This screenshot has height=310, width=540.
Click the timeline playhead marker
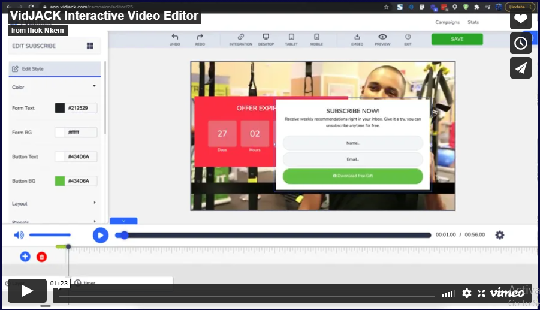[68, 246]
